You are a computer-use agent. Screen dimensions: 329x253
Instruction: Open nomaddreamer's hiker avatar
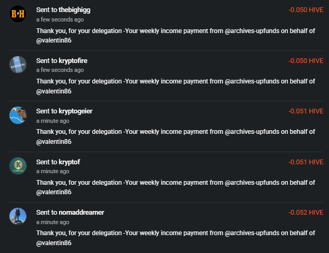pyautogui.click(x=18, y=216)
